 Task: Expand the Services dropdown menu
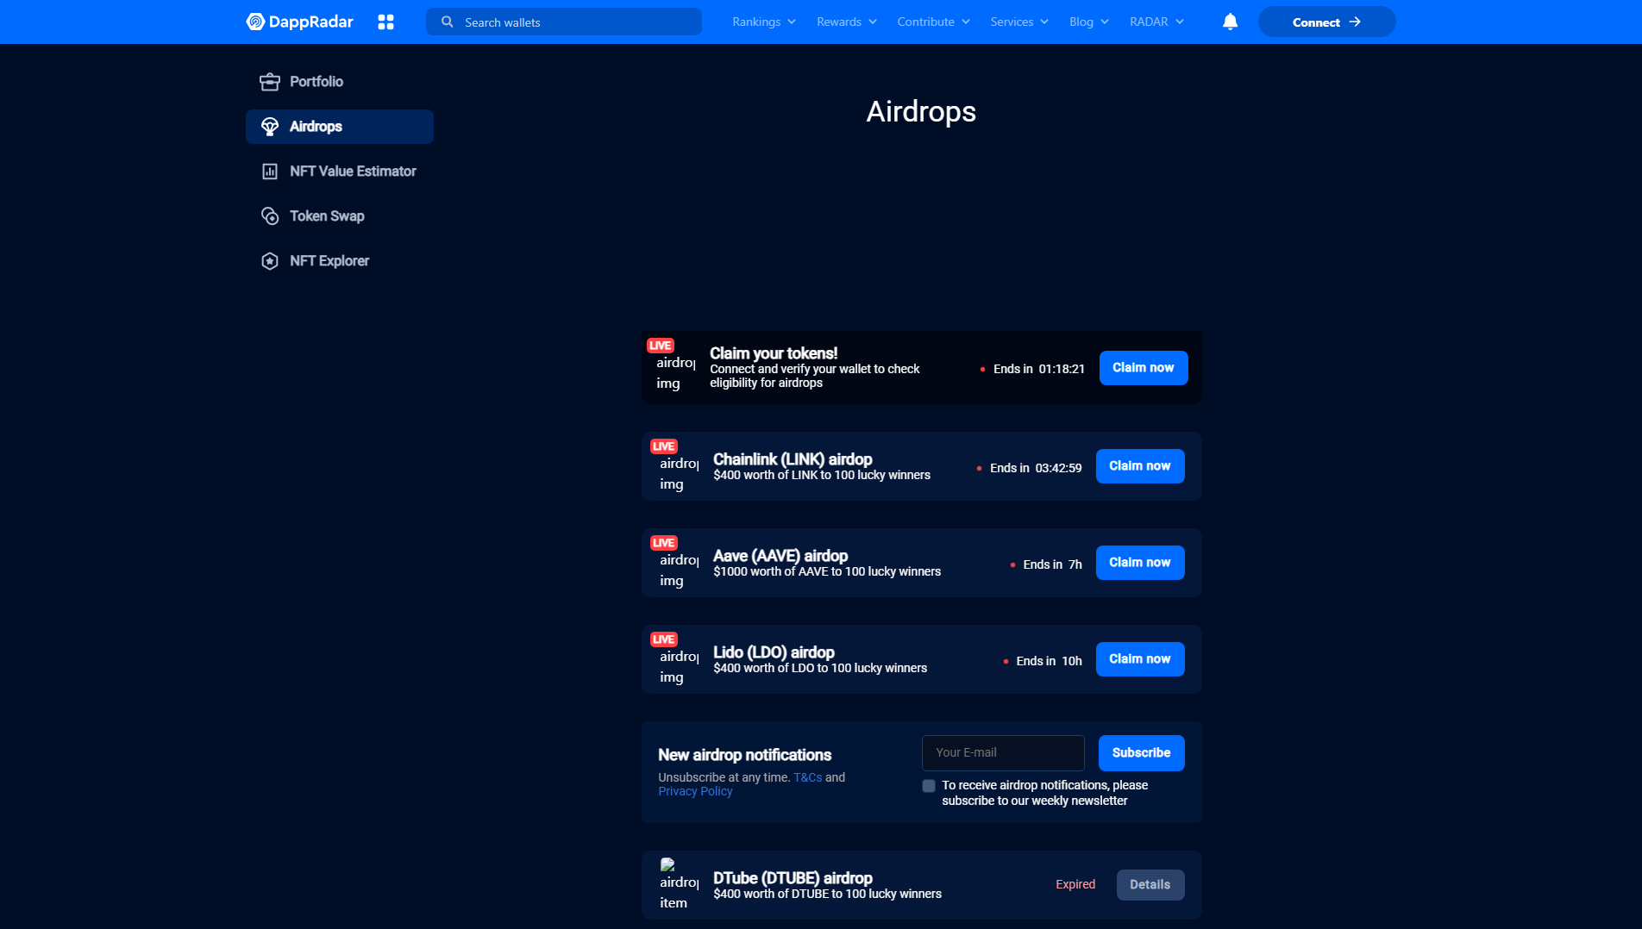1019,22
